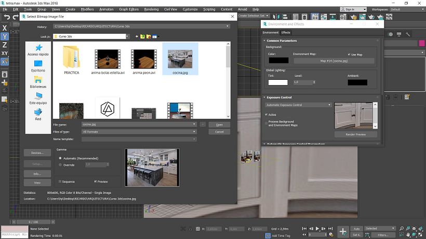Open the Selected key filter dropdown
The height and width of the screenshot is (239, 426).
coord(380,229)
